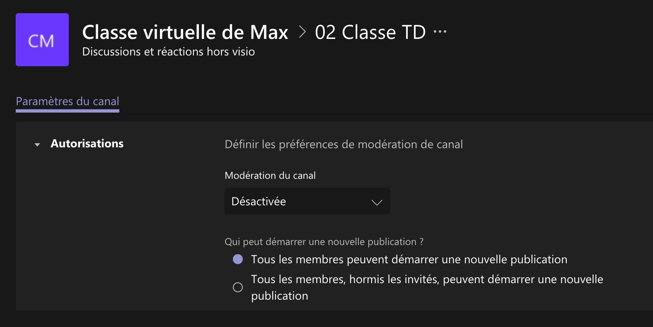The height and width of the screenshot is (327, 653).
Task: Collapse the Autorisations section triangle
Action: point(37,144)
